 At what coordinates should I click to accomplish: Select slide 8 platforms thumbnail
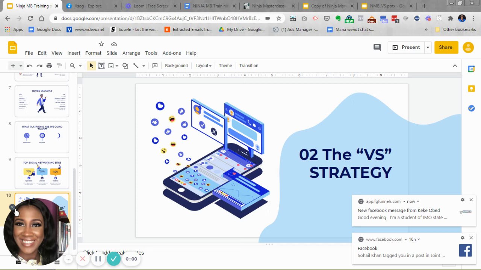(x=42, y=137)
